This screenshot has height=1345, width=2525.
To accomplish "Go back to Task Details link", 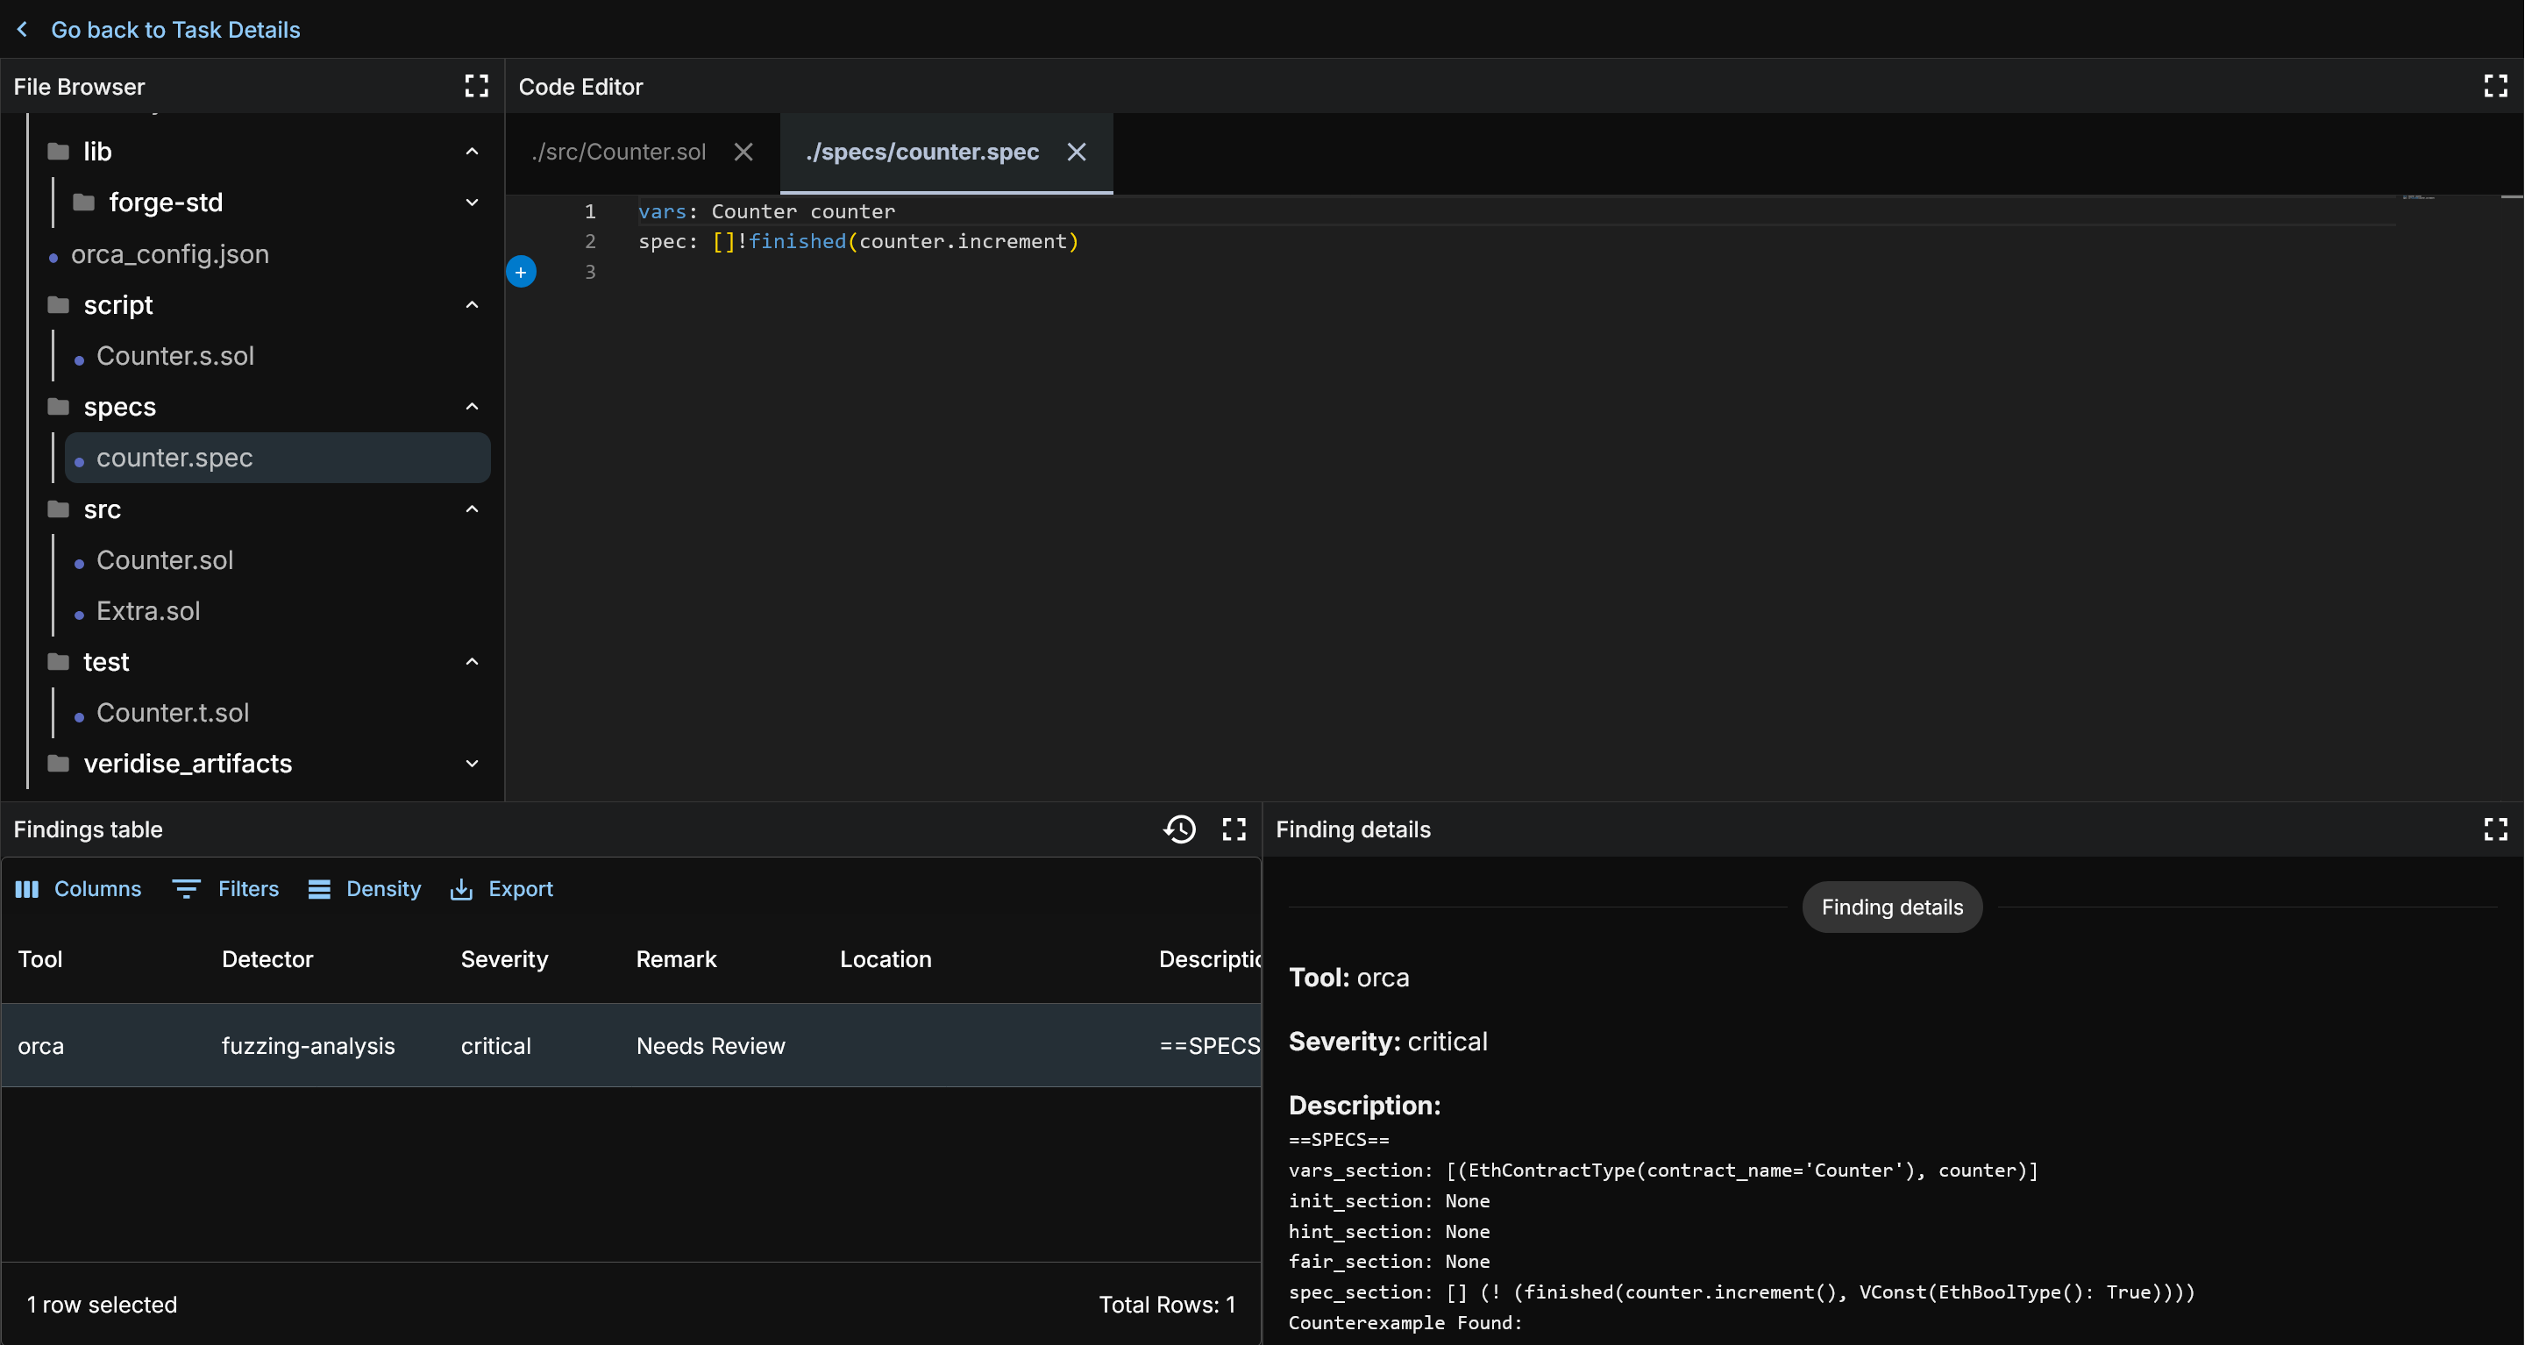I will pos(175,30).
